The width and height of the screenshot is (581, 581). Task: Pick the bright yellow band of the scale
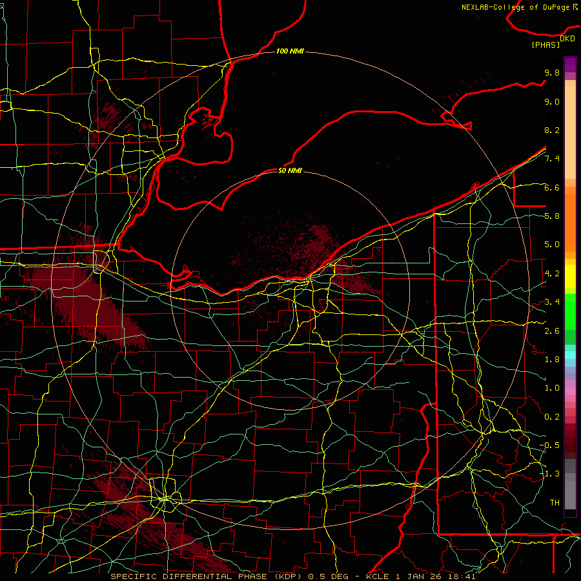[x=570, y=276]
